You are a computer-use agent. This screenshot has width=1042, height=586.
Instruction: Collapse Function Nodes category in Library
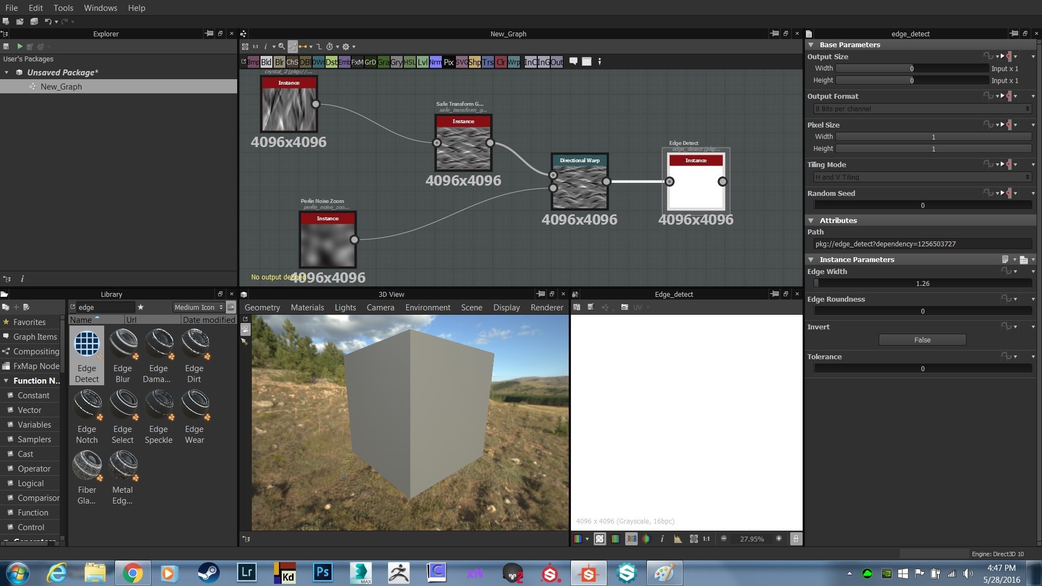click(6, 381)
